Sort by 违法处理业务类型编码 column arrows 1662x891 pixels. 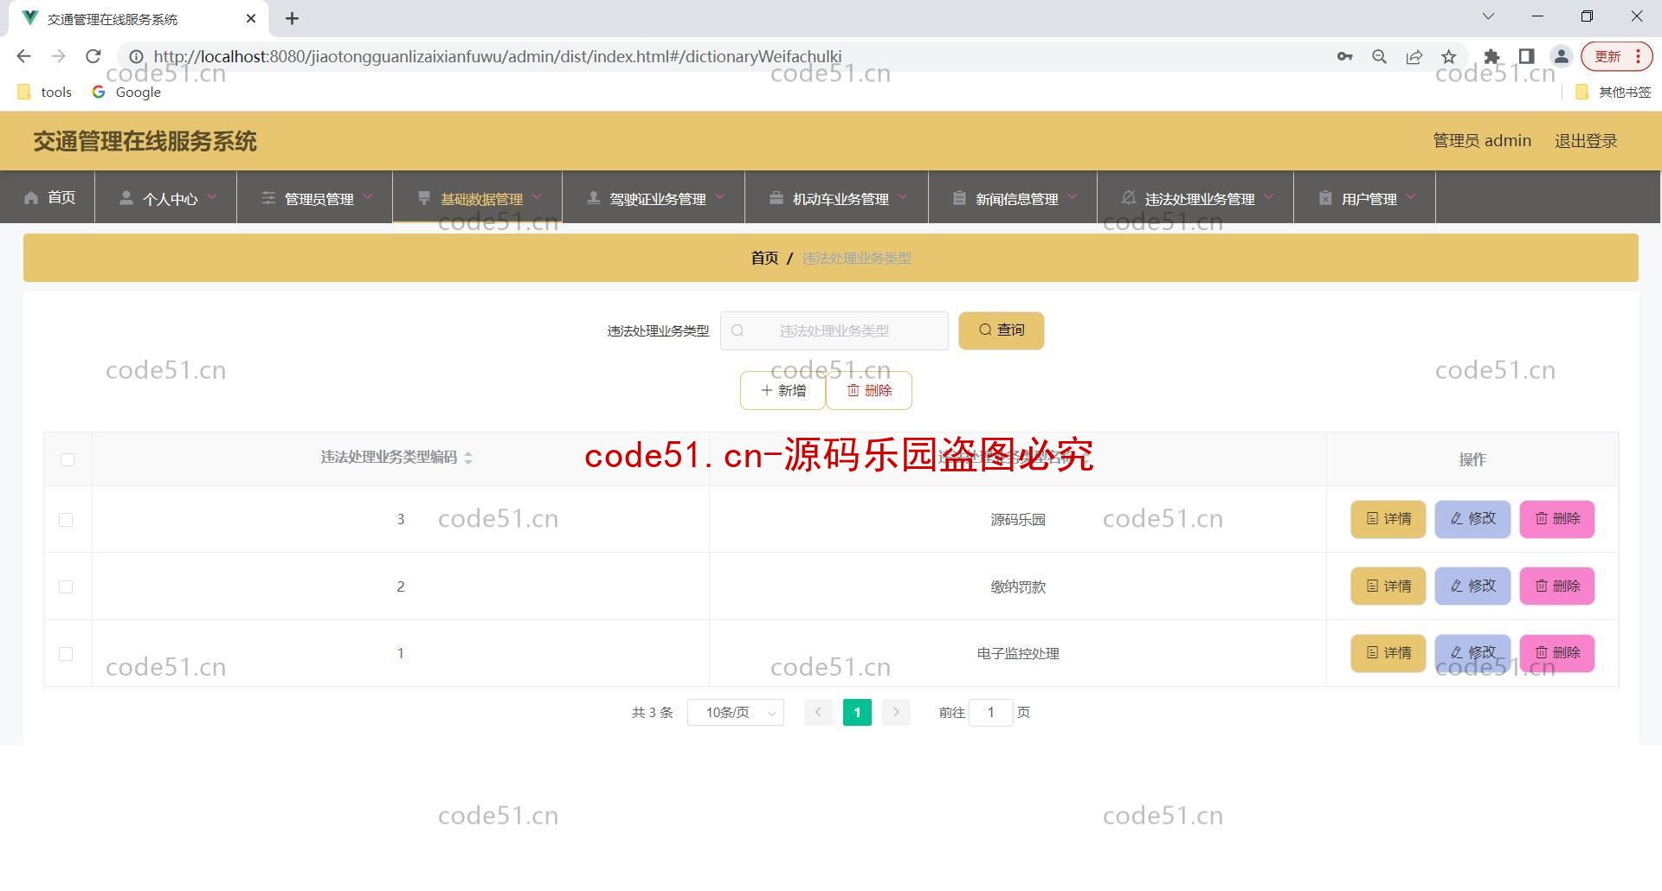[x=468, y=458]
